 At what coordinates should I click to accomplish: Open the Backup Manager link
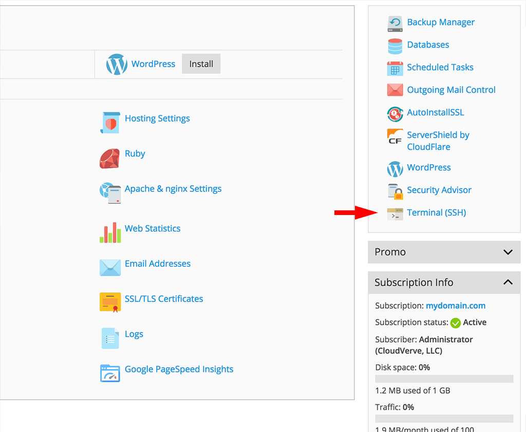441,22
